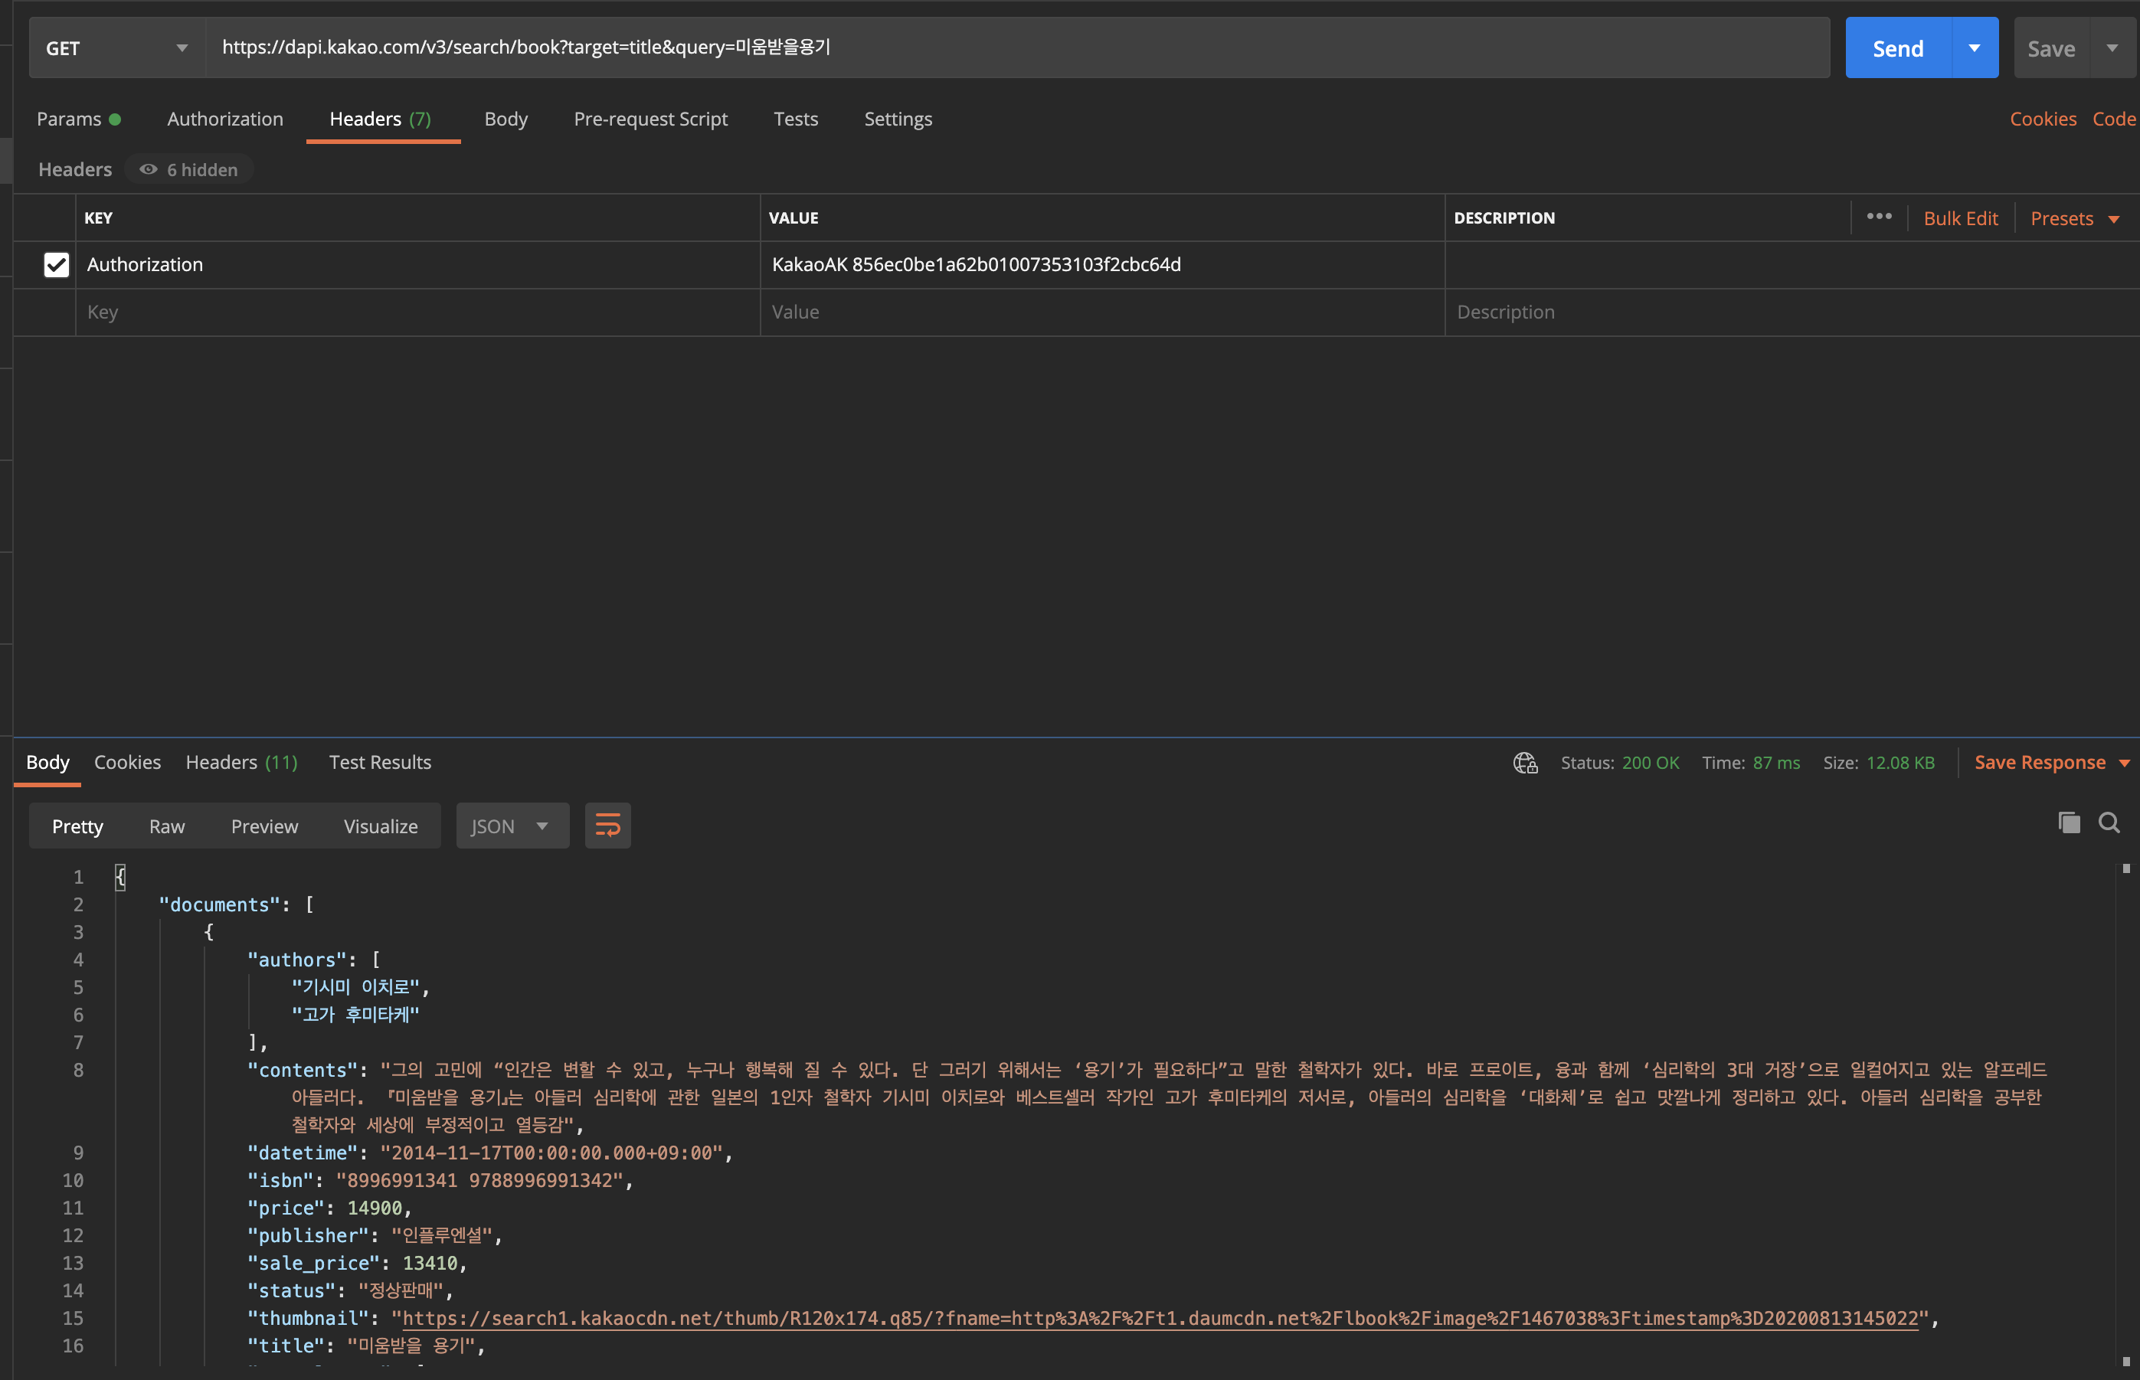This screenshot has height=1380, width=2140.
Task: Click the network globe lock icon
Action: point(1525,763)
